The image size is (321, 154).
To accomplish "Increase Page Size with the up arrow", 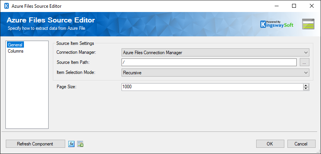I will click(x=306, y=86).
